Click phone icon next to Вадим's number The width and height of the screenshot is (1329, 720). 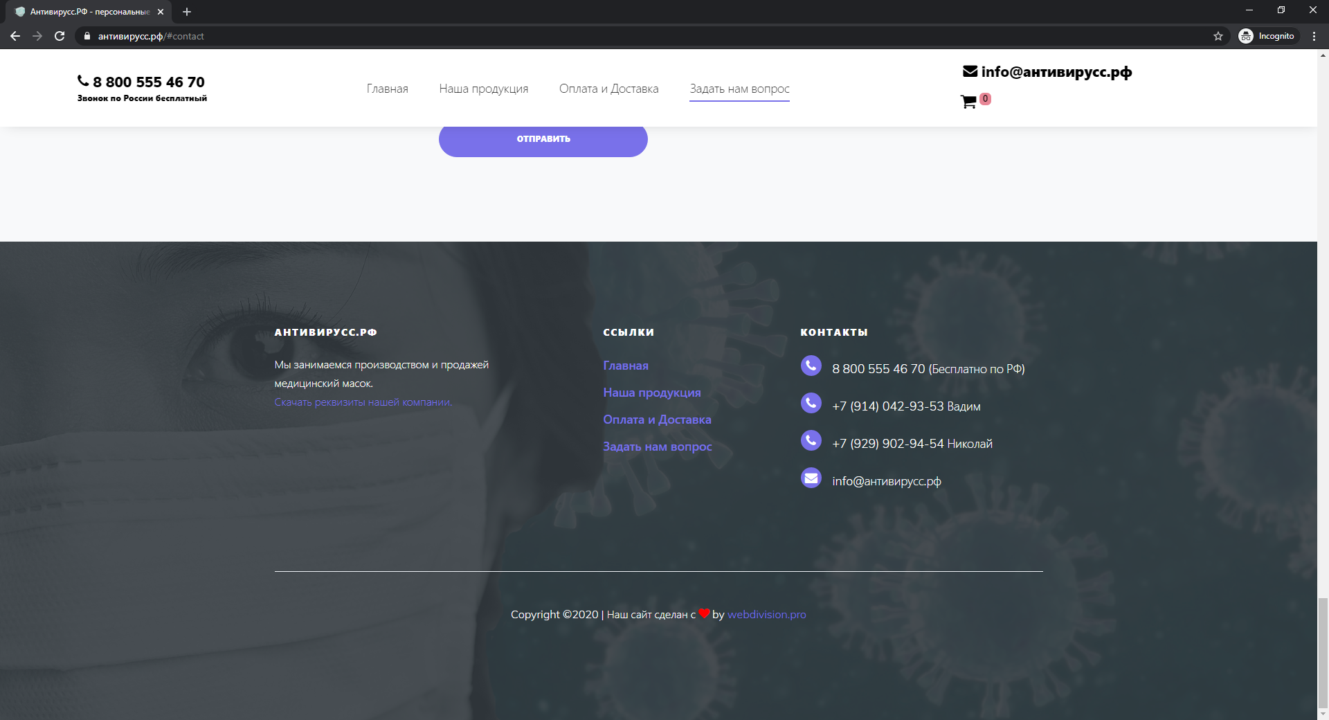tap(811, 403)
